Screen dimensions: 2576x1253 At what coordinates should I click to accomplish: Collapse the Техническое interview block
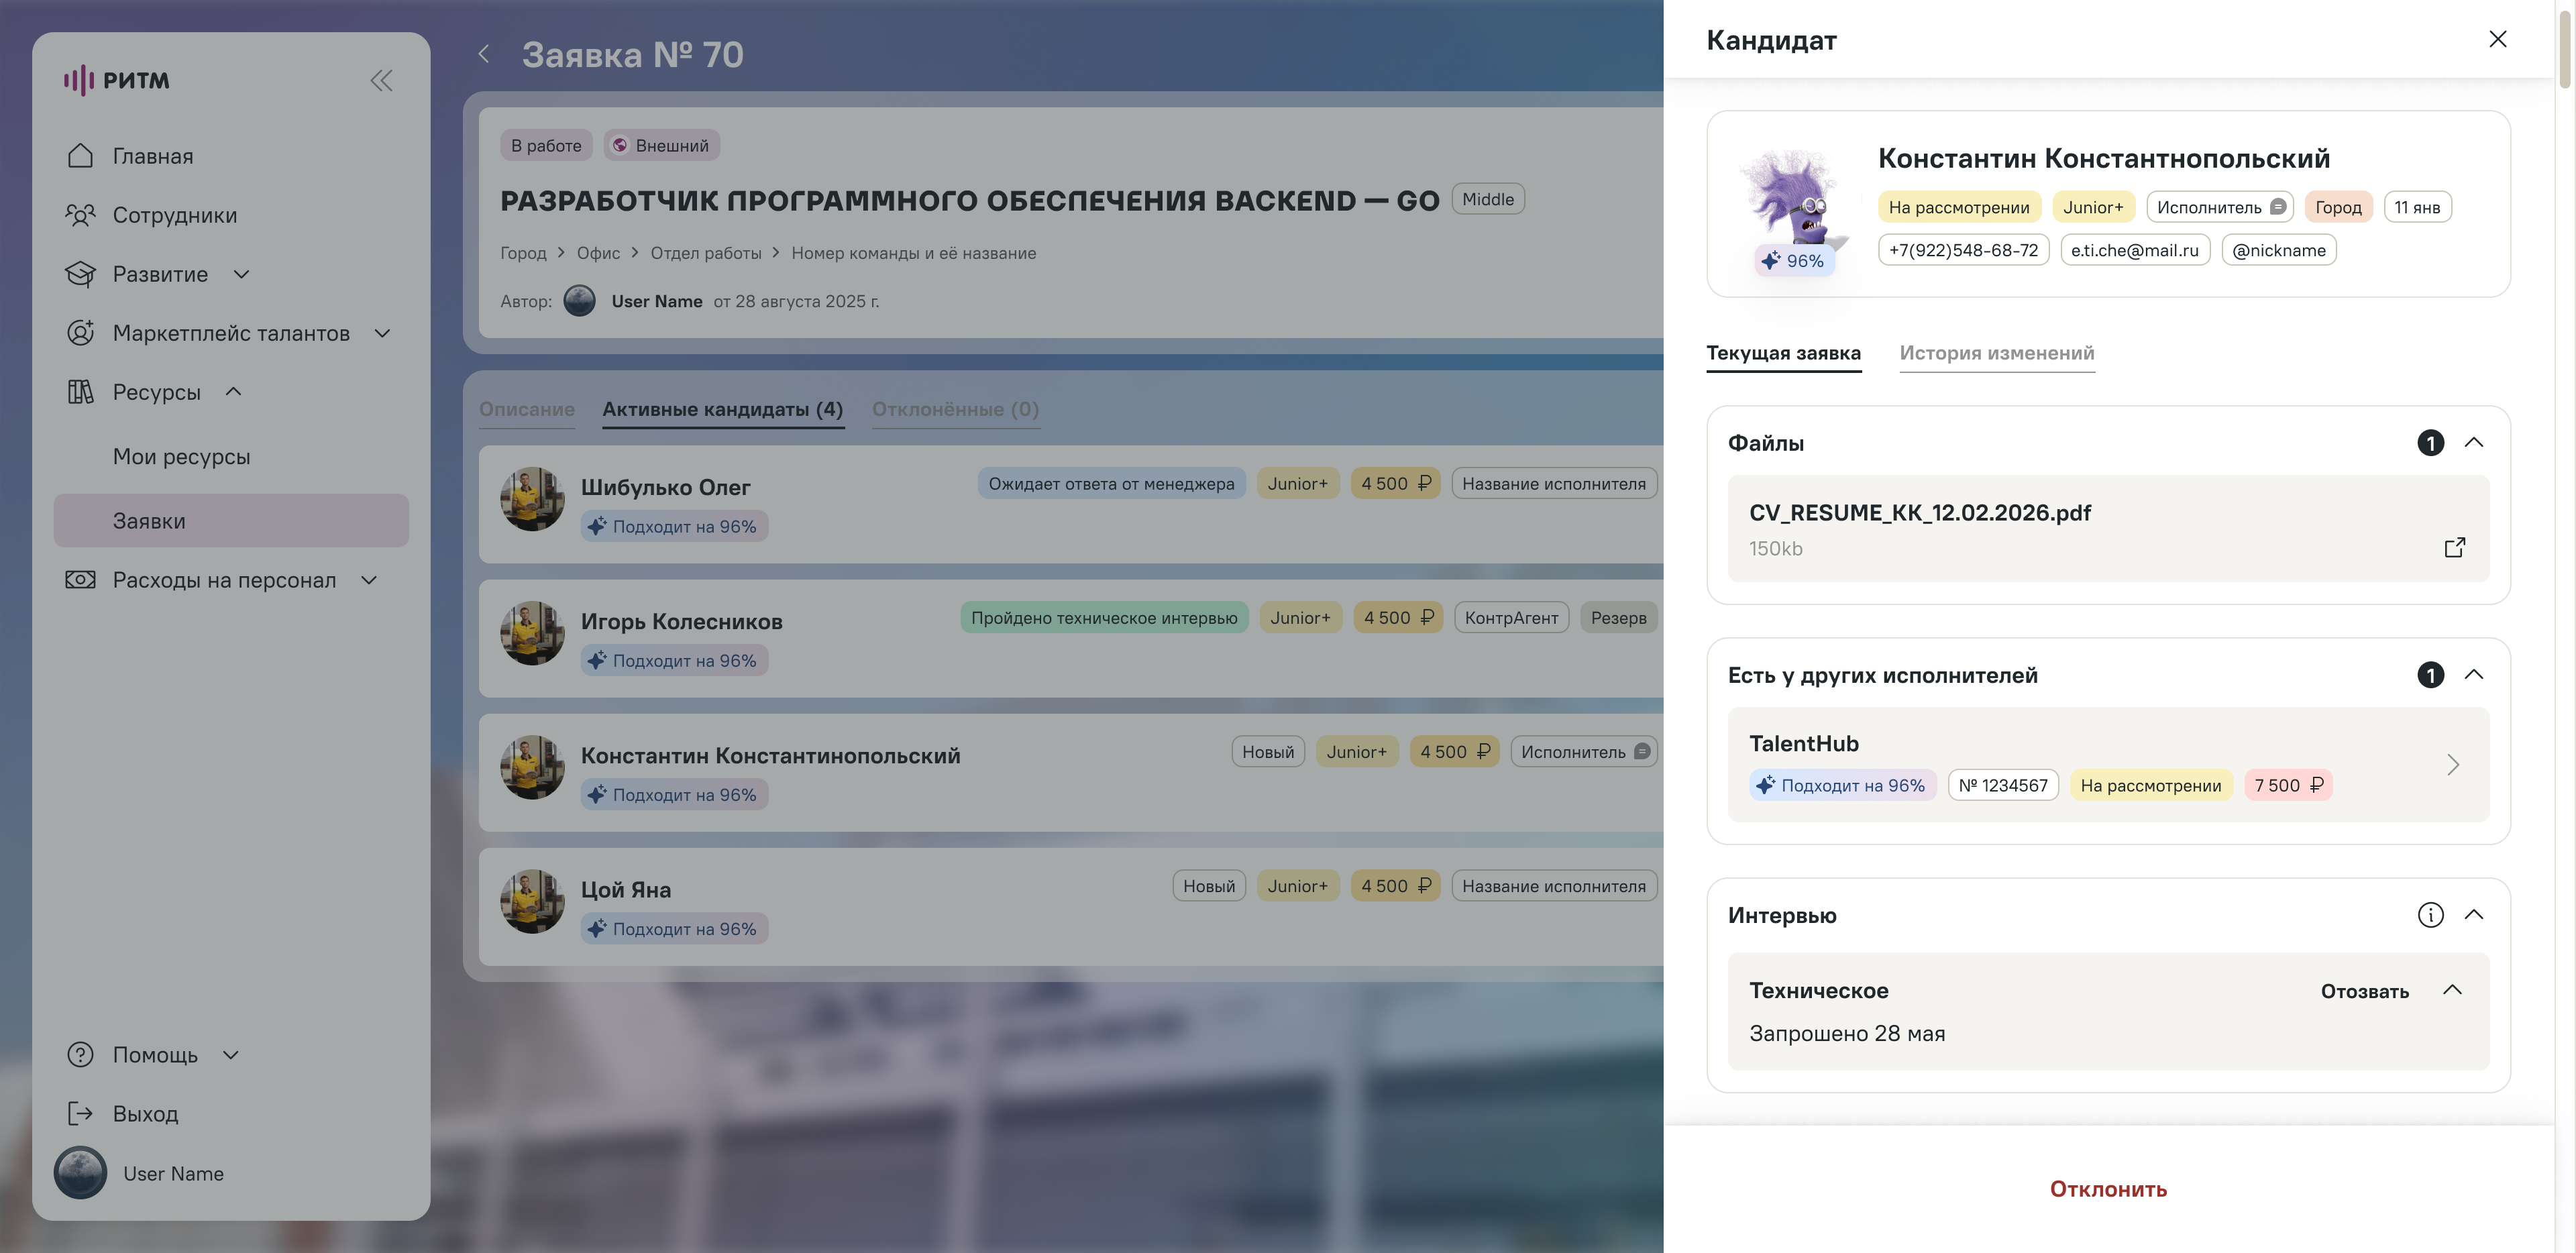[x=2452, y=989]
